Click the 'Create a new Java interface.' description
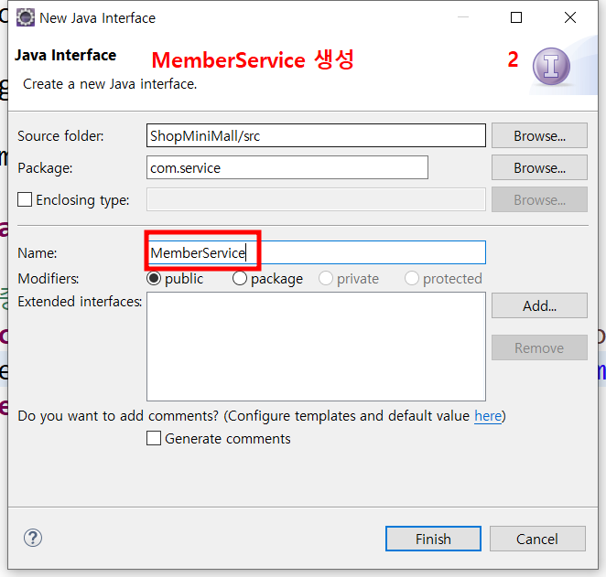Viewport: 606px width, 577px height. [x=110, y=84]
